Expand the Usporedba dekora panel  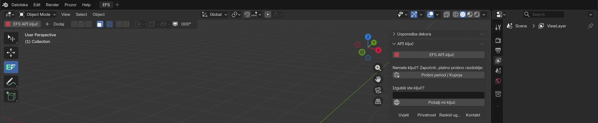[438, 34]
